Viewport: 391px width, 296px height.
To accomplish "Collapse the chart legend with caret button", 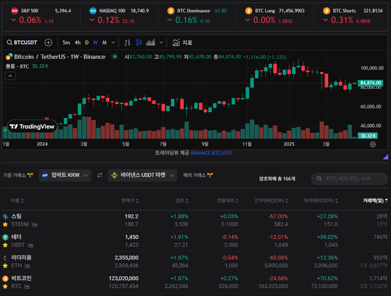I will pyautogui.click(x=10, y=76).
